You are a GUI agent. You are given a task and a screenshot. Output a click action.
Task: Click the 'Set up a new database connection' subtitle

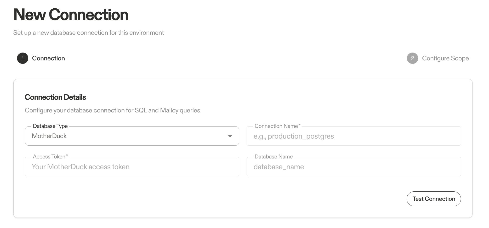88,33
